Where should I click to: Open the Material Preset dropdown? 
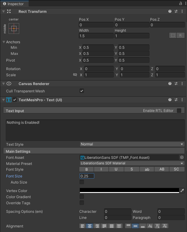(132, 163)
